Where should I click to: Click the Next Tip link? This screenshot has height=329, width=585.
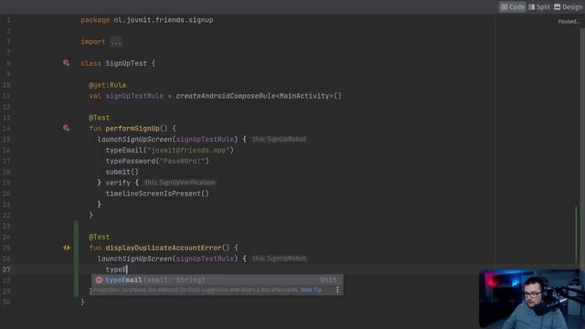tap(311, 290)
